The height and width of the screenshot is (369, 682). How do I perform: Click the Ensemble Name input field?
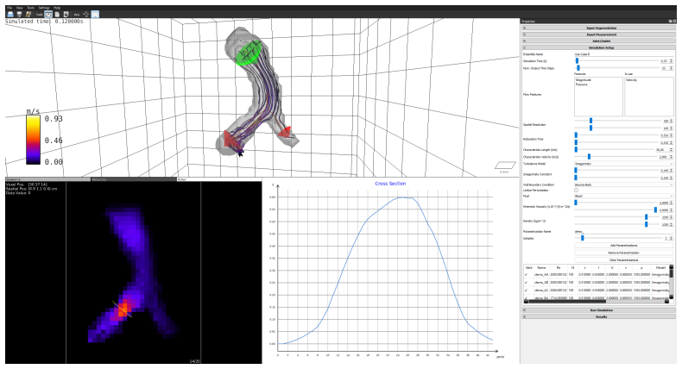tap(623, 54)
